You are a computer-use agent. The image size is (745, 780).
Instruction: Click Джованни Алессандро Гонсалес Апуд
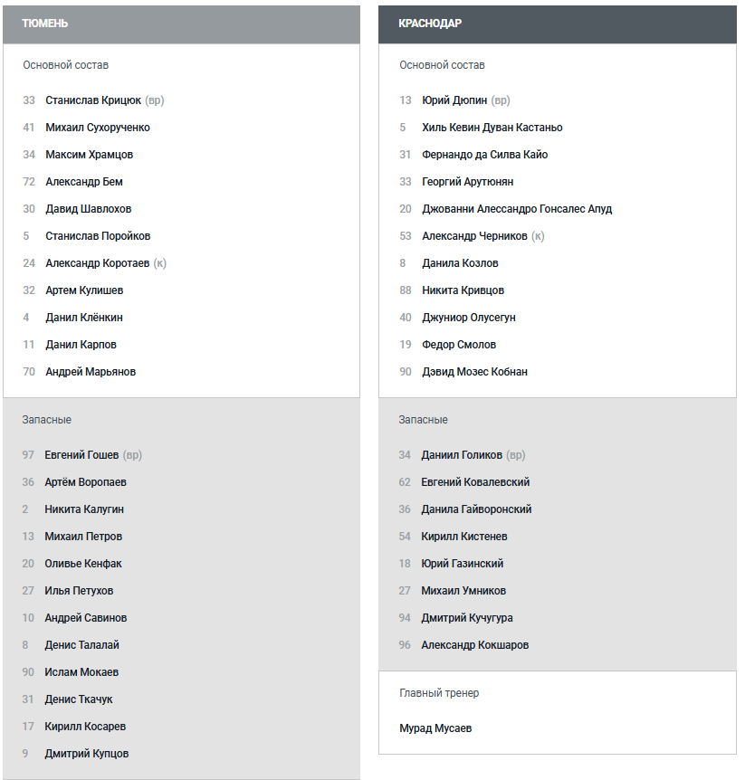517,209
